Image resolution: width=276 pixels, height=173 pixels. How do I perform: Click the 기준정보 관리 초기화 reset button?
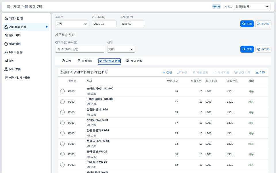pos(263,49)
